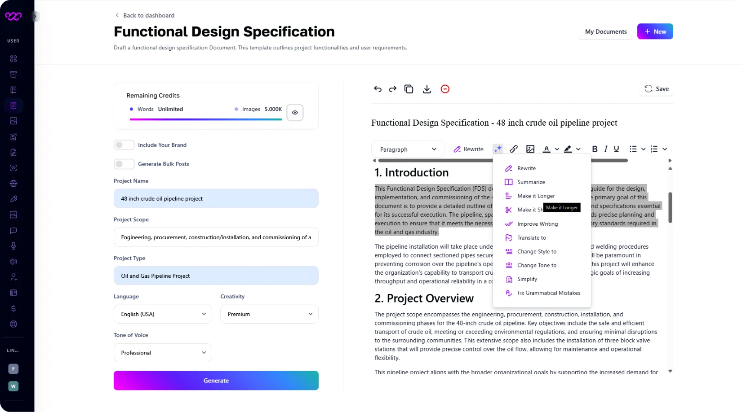Viewport: 742px width, 412px height.
Task: Choose Fix Grammatical Mistakes from AI menu
Action: coord(542,293)
